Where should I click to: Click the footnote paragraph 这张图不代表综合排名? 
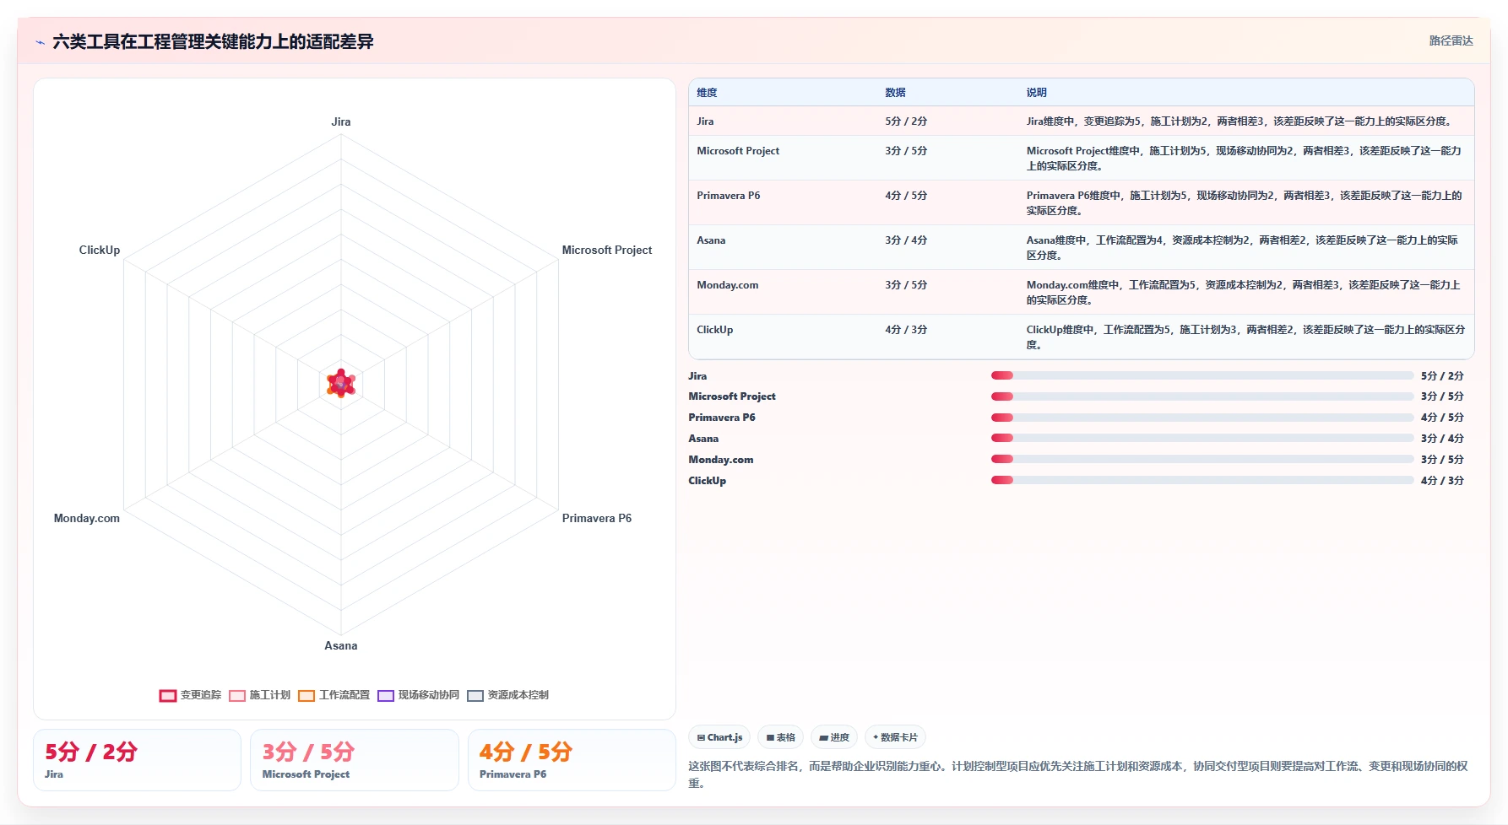pos(1078,774)
